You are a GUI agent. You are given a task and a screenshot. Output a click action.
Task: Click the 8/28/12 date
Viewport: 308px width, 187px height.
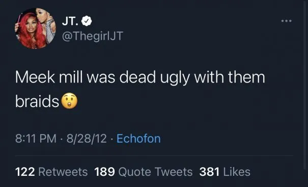click(x=87, y=139)
